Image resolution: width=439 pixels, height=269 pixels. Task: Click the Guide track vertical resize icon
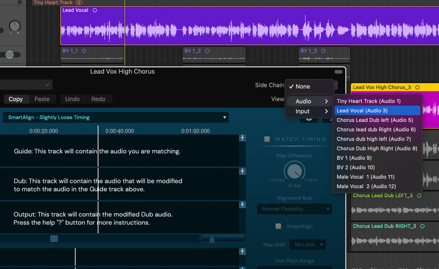[242, 138]
